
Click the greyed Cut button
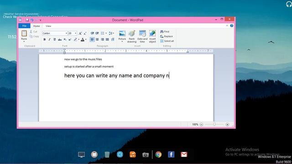pyautogui.click(x=33, y=31)
